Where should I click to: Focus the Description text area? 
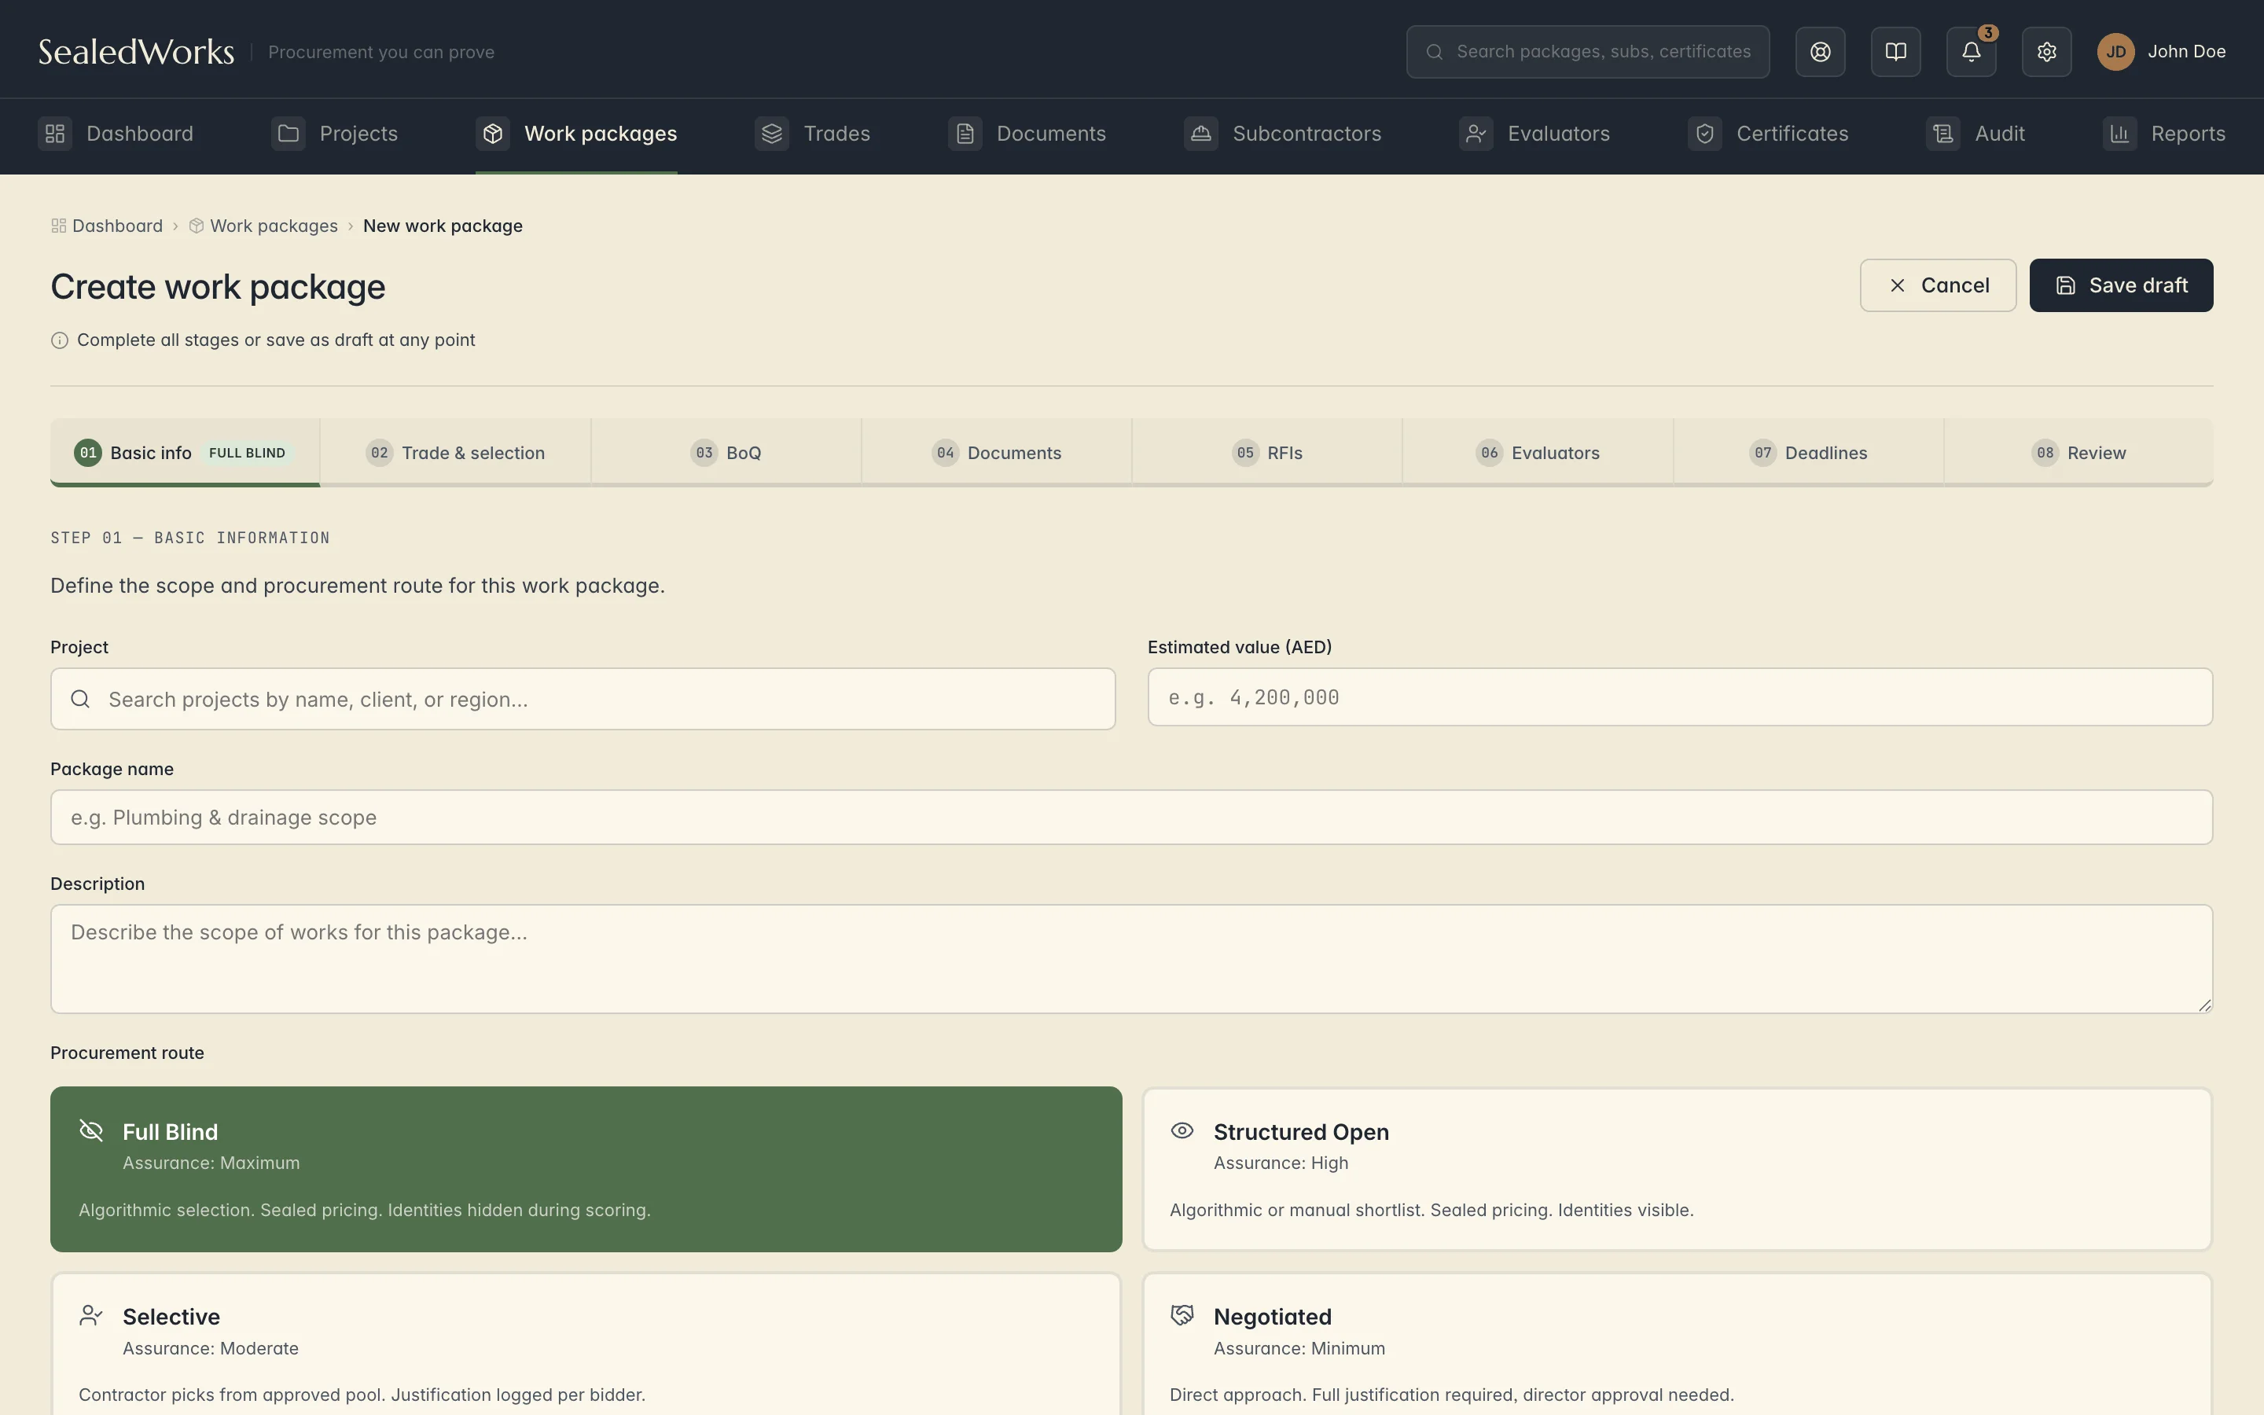(1132, 958)
